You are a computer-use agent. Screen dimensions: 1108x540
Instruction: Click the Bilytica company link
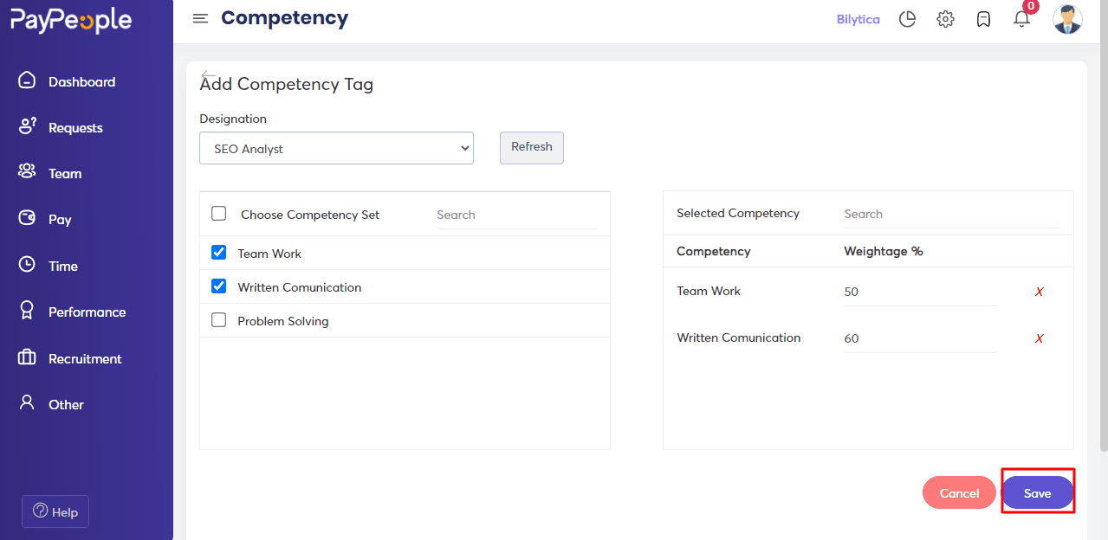(858, 19)
